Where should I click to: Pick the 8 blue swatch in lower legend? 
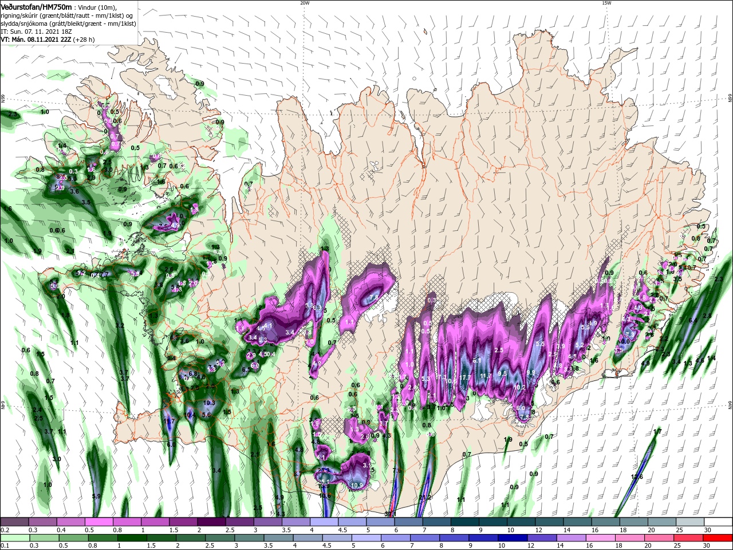click(x=454, y=537)
